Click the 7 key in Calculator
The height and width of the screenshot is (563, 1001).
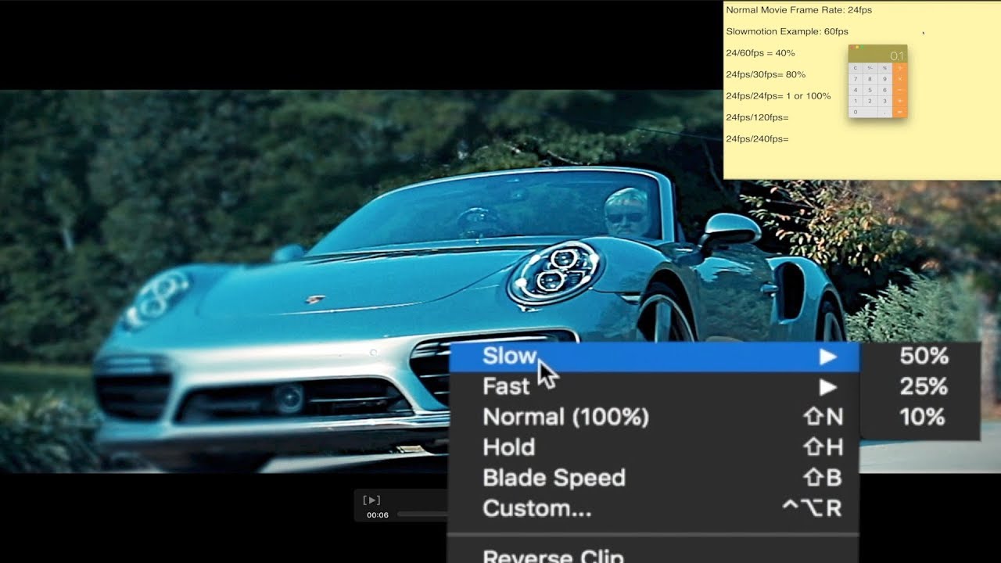click(856, 79)
